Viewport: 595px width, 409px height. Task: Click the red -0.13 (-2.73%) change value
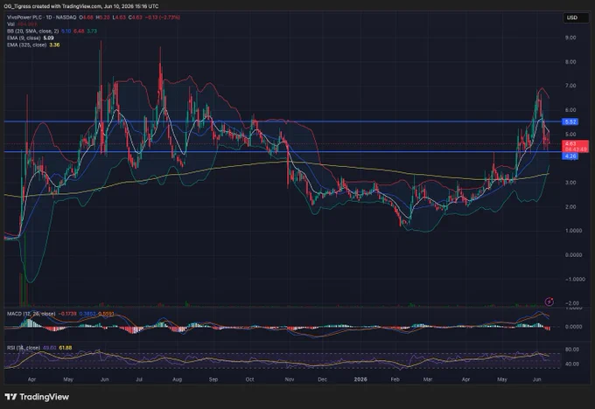click(x=163, y=17)
